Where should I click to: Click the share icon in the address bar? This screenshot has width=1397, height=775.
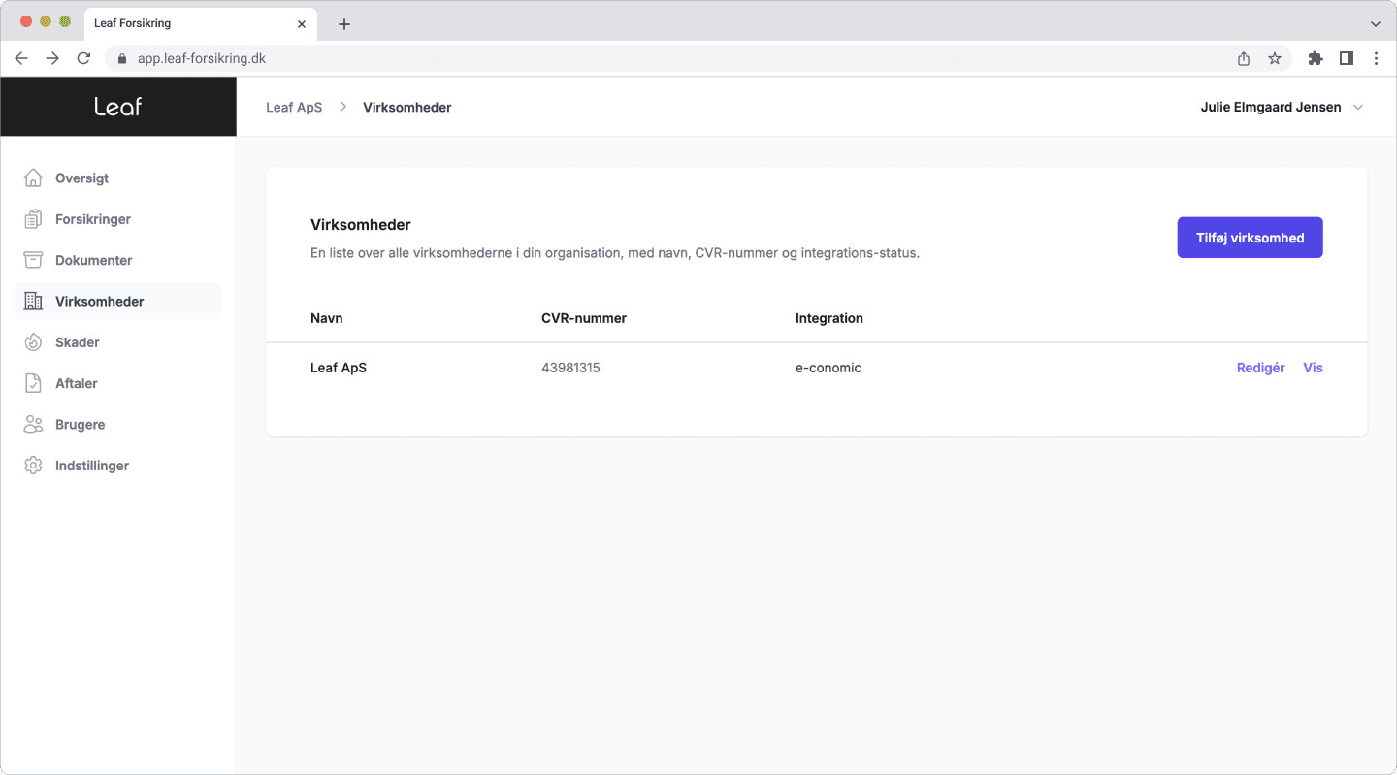[x=1244, y=58]
